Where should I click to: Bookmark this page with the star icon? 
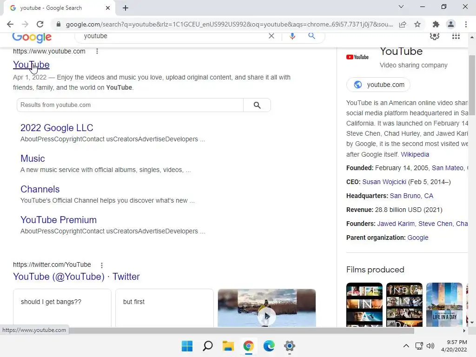click(x=417, y=24)
